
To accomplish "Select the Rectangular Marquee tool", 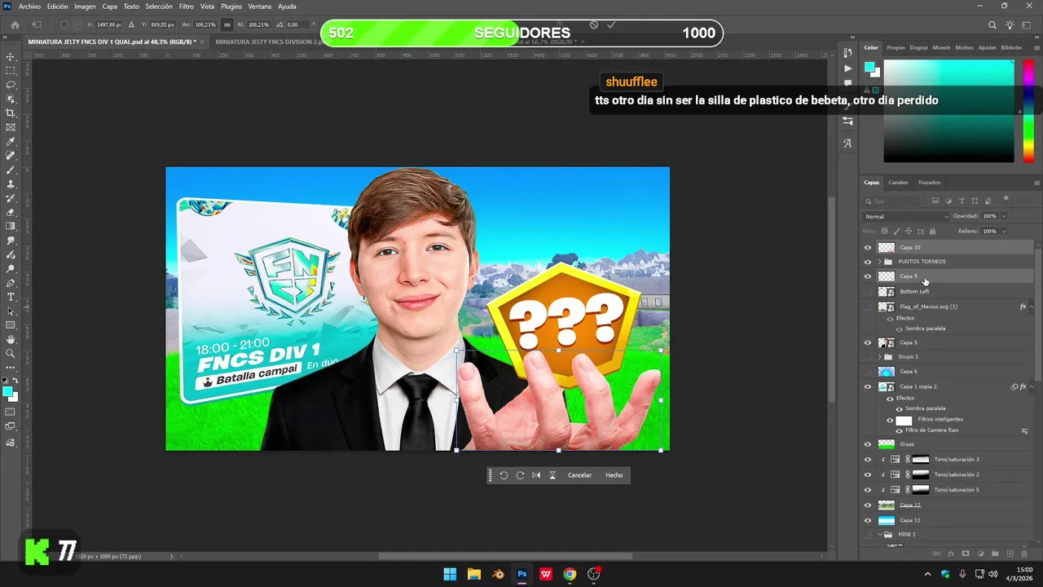I will [11, 71].
